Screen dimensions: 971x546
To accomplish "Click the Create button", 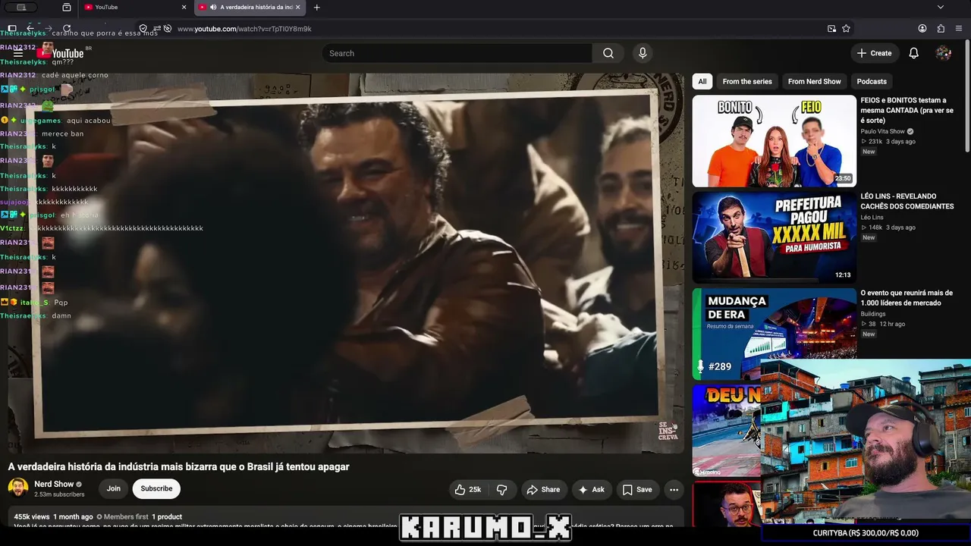I will [875, 53].
